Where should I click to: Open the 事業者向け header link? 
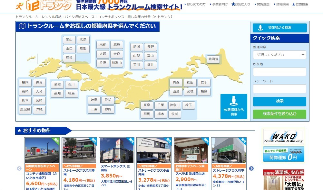click(x=219, y=4)
